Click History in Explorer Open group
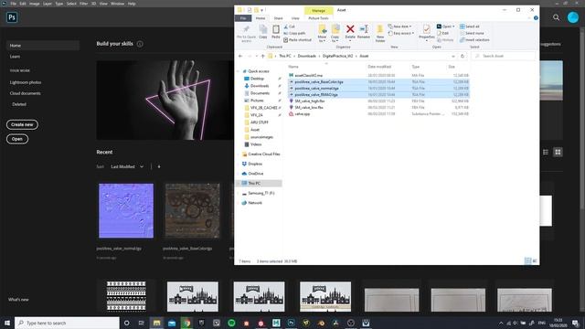 pyautogui.click(x=445, y=40)
